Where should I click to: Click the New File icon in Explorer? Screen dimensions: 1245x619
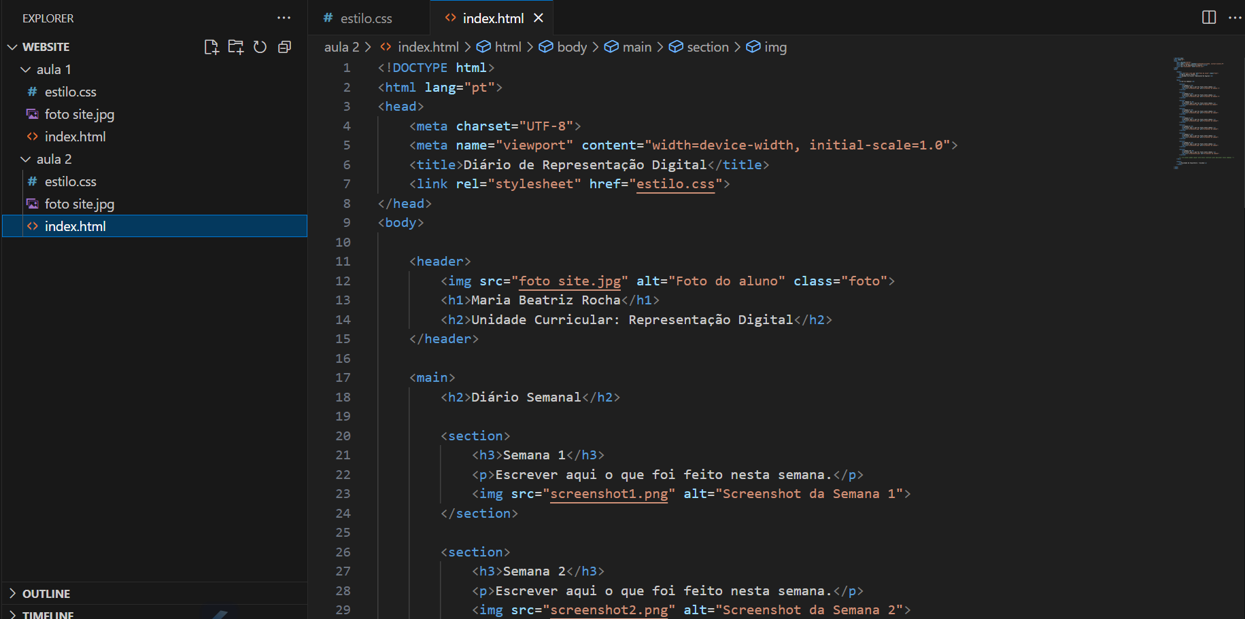(211, 47)
